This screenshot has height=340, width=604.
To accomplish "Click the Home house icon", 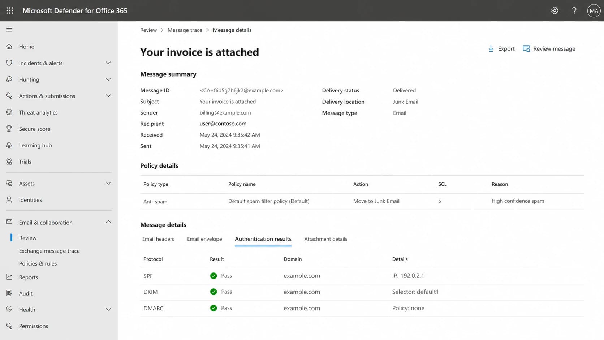I will click(x=9, y=46).
